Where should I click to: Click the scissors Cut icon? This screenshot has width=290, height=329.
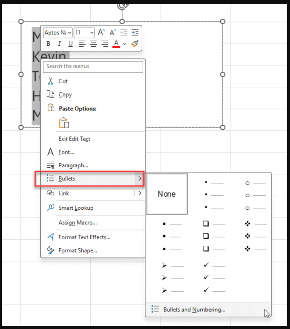51,81
